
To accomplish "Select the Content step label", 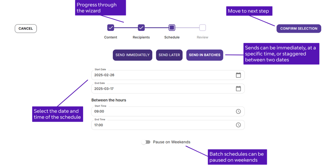I will point(110,37).
